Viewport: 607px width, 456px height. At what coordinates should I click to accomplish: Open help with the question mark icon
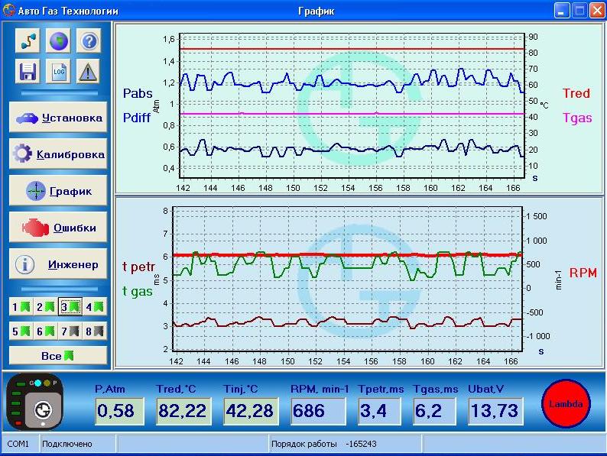(89, 41)
